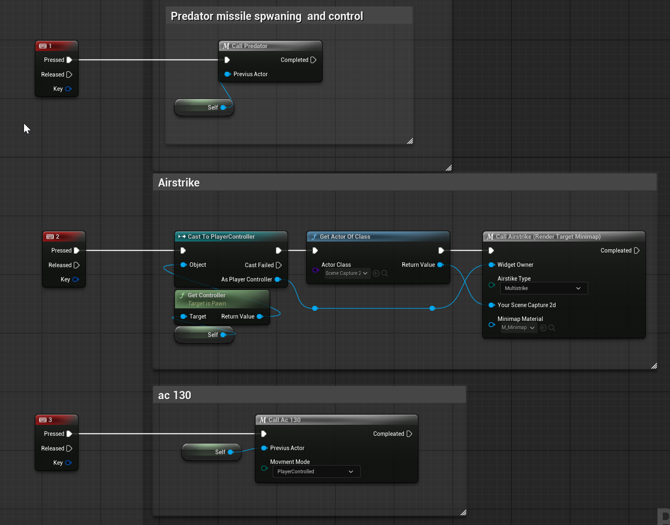670x525 pixels.
Task: Click the Airstike Type input pin
Action: point(491,285)
